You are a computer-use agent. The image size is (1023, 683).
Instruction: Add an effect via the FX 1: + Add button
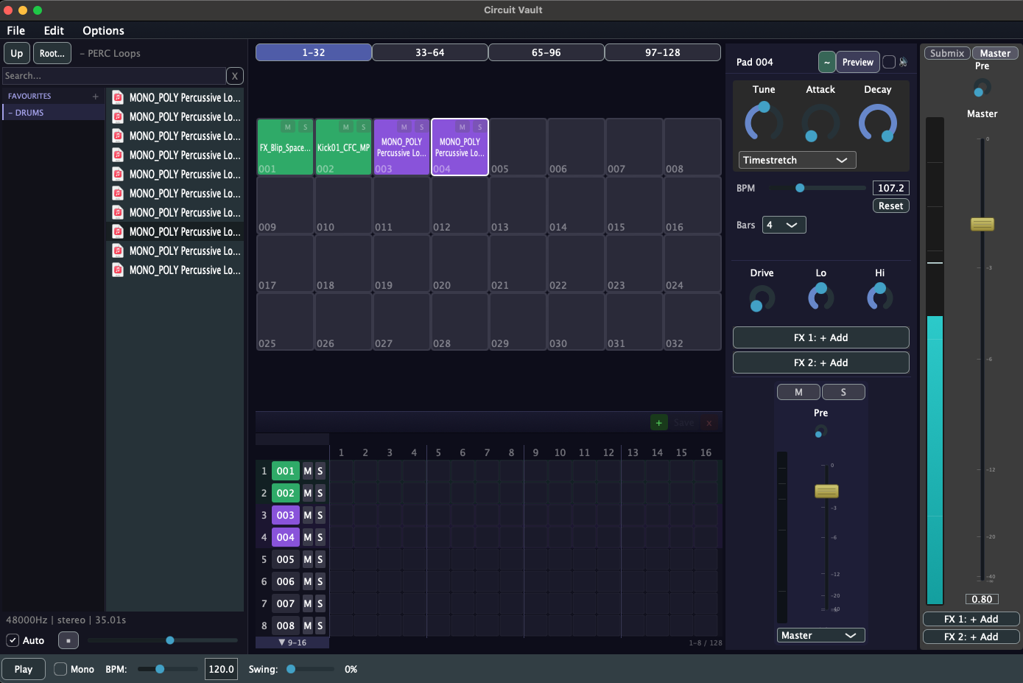pos(820,337)
